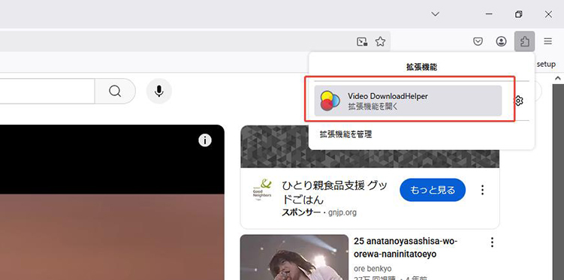Click the YouTube search magnifier button
The width and height of the screenshot is (564, 280).
pos(115,92)
